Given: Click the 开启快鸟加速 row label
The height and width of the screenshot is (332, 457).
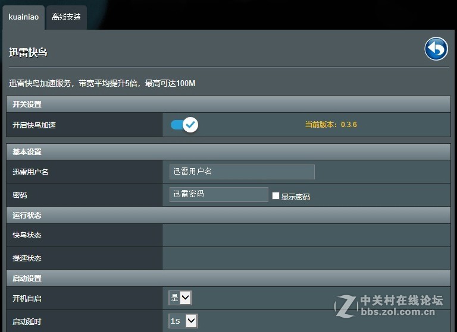Looking at the screenshot, I should (34, 125).
